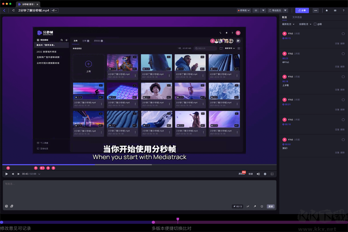Mark the 上字数 comment as resolved
This screenshot has height=232, width=348.
pos(343,77)
